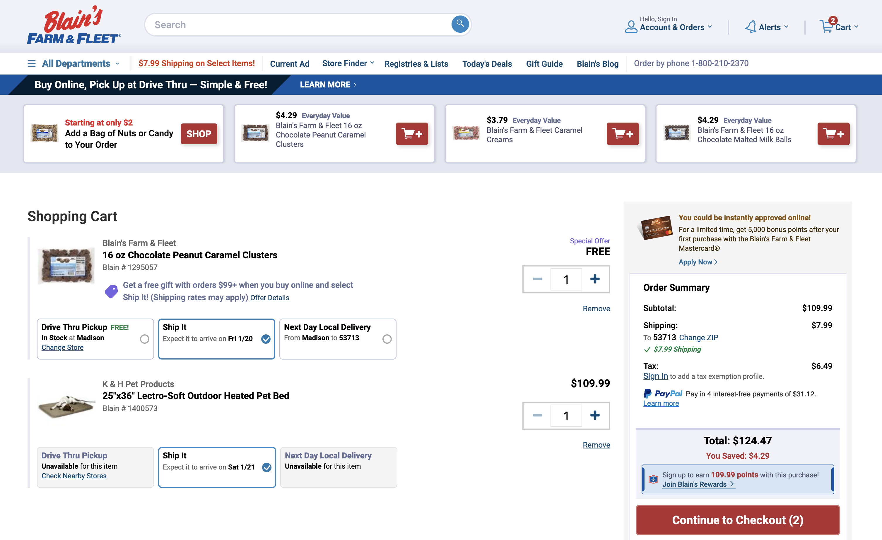Click the nuts bag image in promo card

45,133
